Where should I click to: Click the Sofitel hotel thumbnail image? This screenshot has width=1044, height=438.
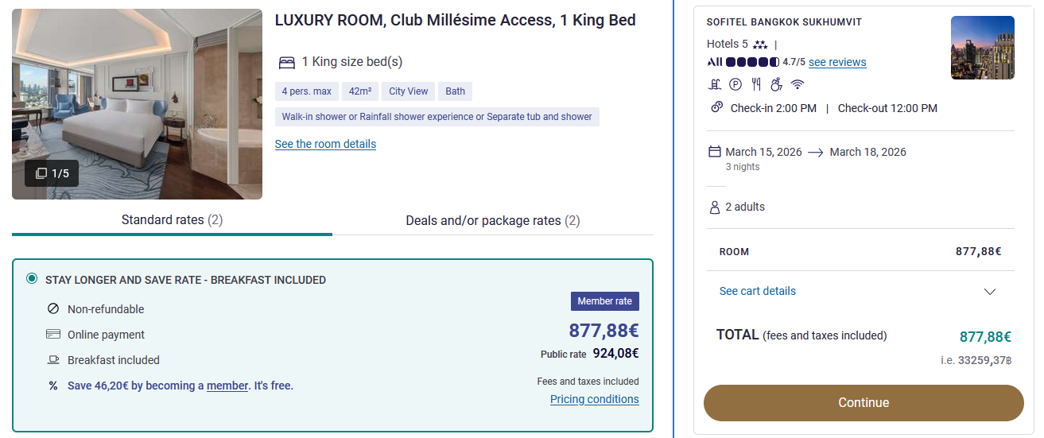(x=982, y=48)
